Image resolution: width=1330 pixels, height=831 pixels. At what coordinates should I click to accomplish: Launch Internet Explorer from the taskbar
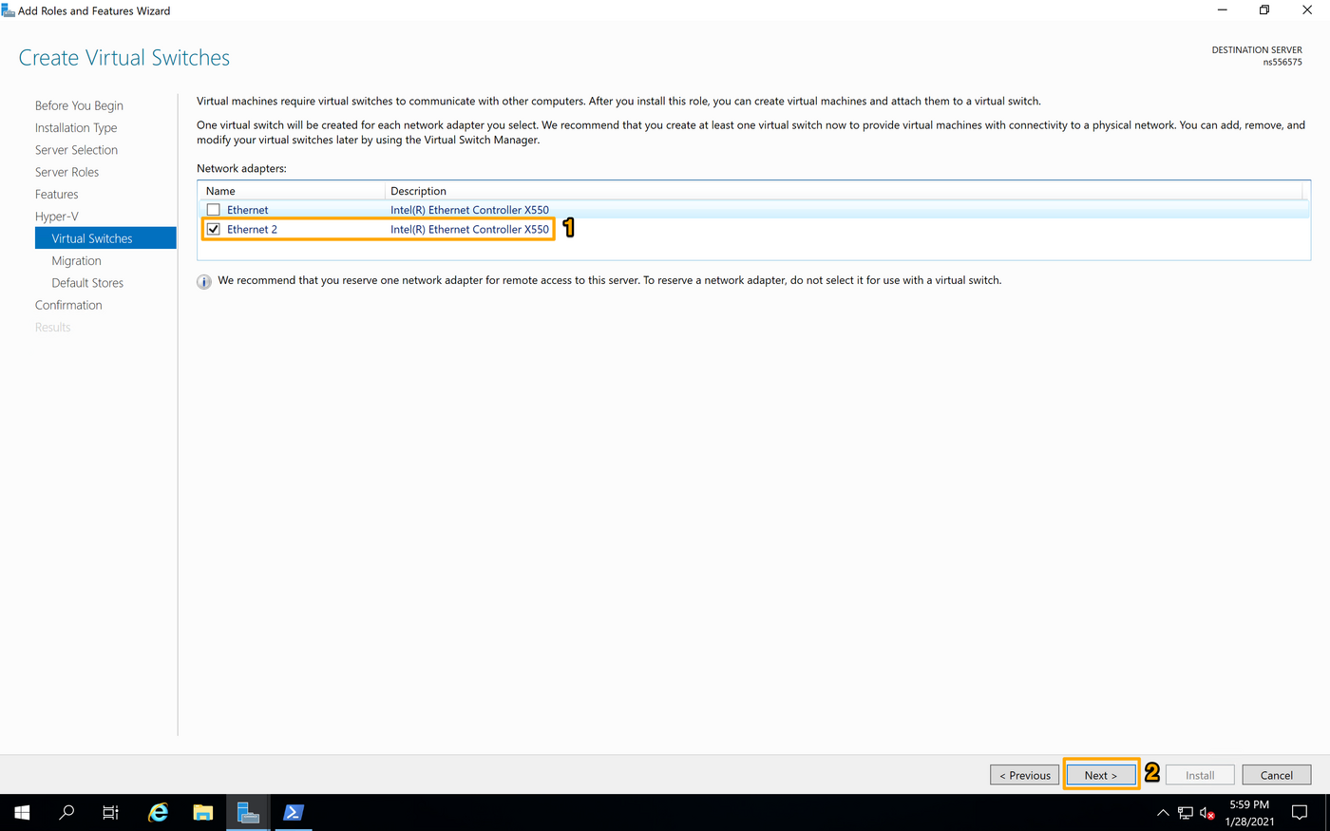[x=157, y=813]
